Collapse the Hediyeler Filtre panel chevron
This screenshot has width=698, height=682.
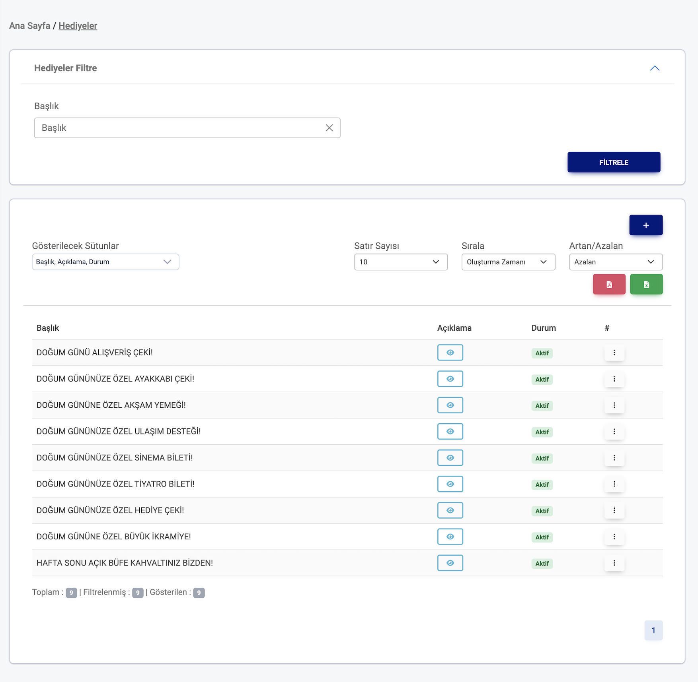(655, 68)
